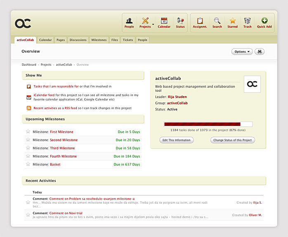
Task: Star the First Milestone
Action: tap(28, 132)
